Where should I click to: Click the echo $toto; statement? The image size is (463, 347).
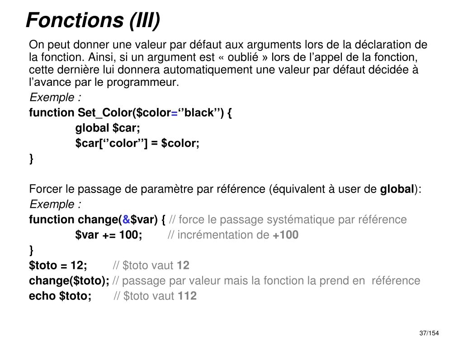tap(60, 296)
